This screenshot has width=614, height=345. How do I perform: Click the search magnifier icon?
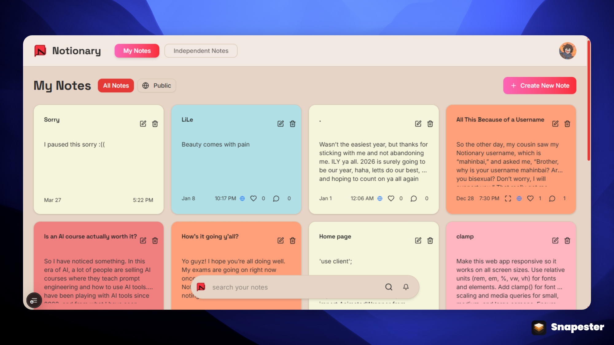[x=389, y=287]
